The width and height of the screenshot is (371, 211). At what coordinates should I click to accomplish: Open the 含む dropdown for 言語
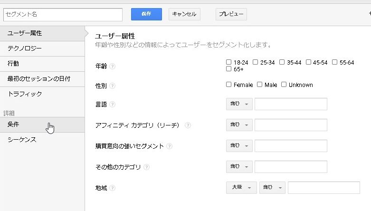point(239,104)
